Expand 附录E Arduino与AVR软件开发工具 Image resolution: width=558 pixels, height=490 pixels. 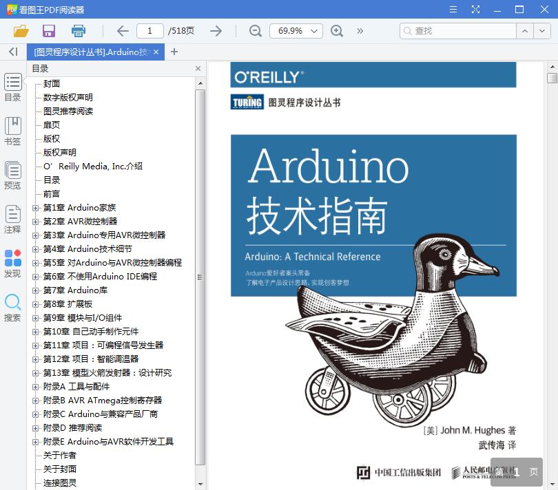(x=35, y=442)
